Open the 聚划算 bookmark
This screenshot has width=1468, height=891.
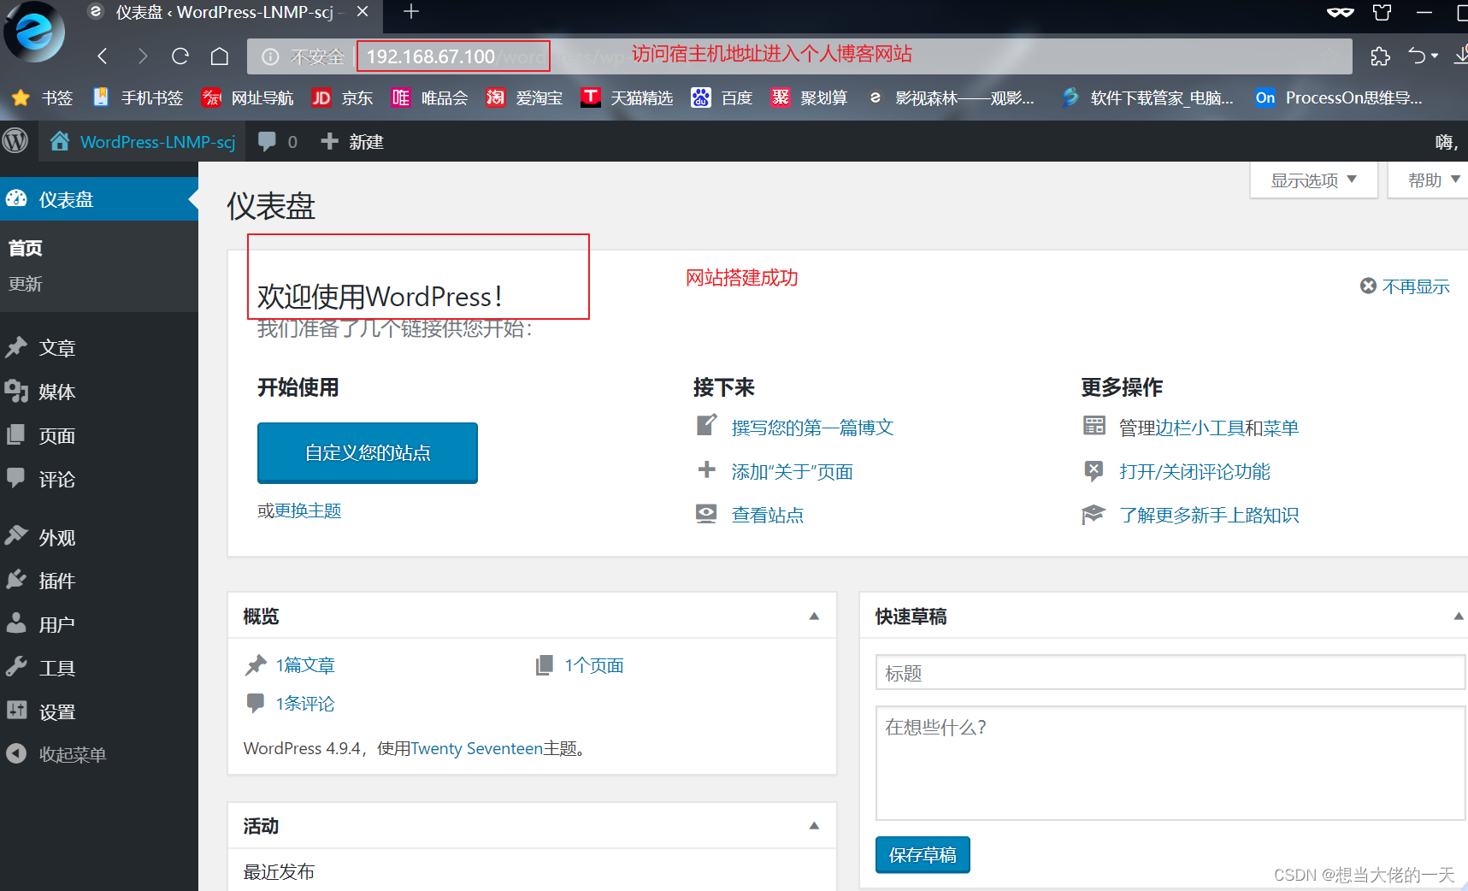809,98
